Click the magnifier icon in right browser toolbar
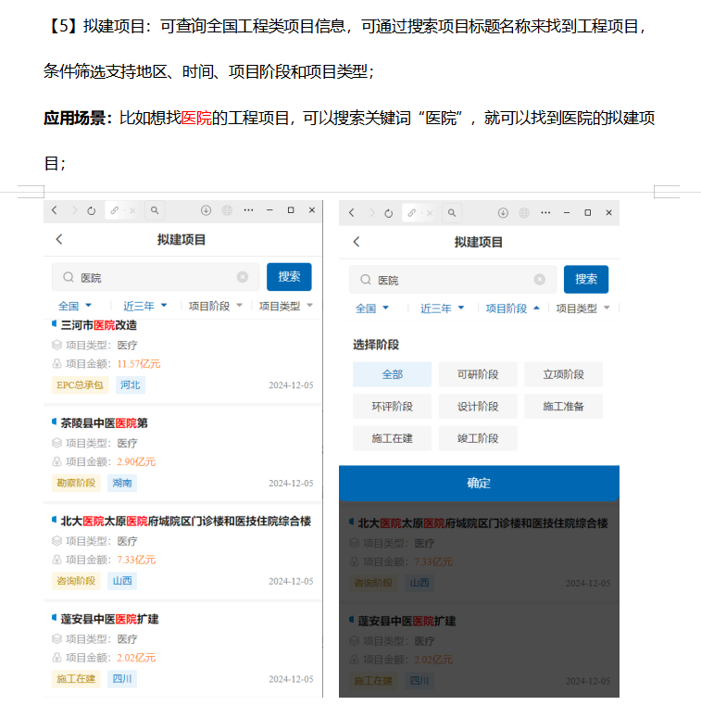The width and height of the screenshot is (701, 718). coord(451,213)
